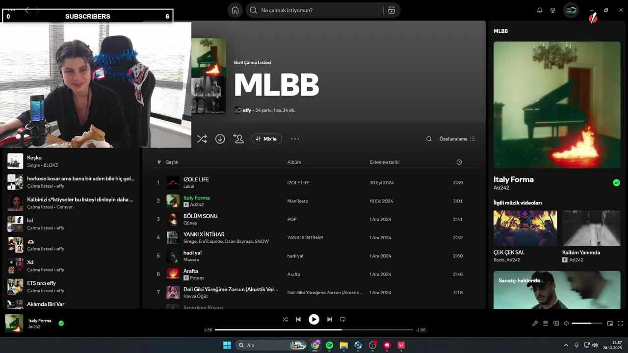Image resolution: width=628 pixels, height=353 pixels.
Task: Open Chrome from the taskbar
Action: pyautogui.click(x=315, y=345)
